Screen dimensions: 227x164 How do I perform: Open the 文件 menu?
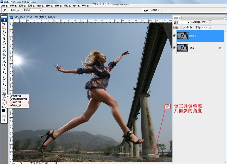tap(5, 6)
